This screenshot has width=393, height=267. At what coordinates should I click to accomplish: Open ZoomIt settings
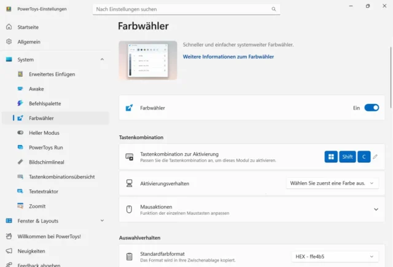pyautogui.click(x=37, y=206)
